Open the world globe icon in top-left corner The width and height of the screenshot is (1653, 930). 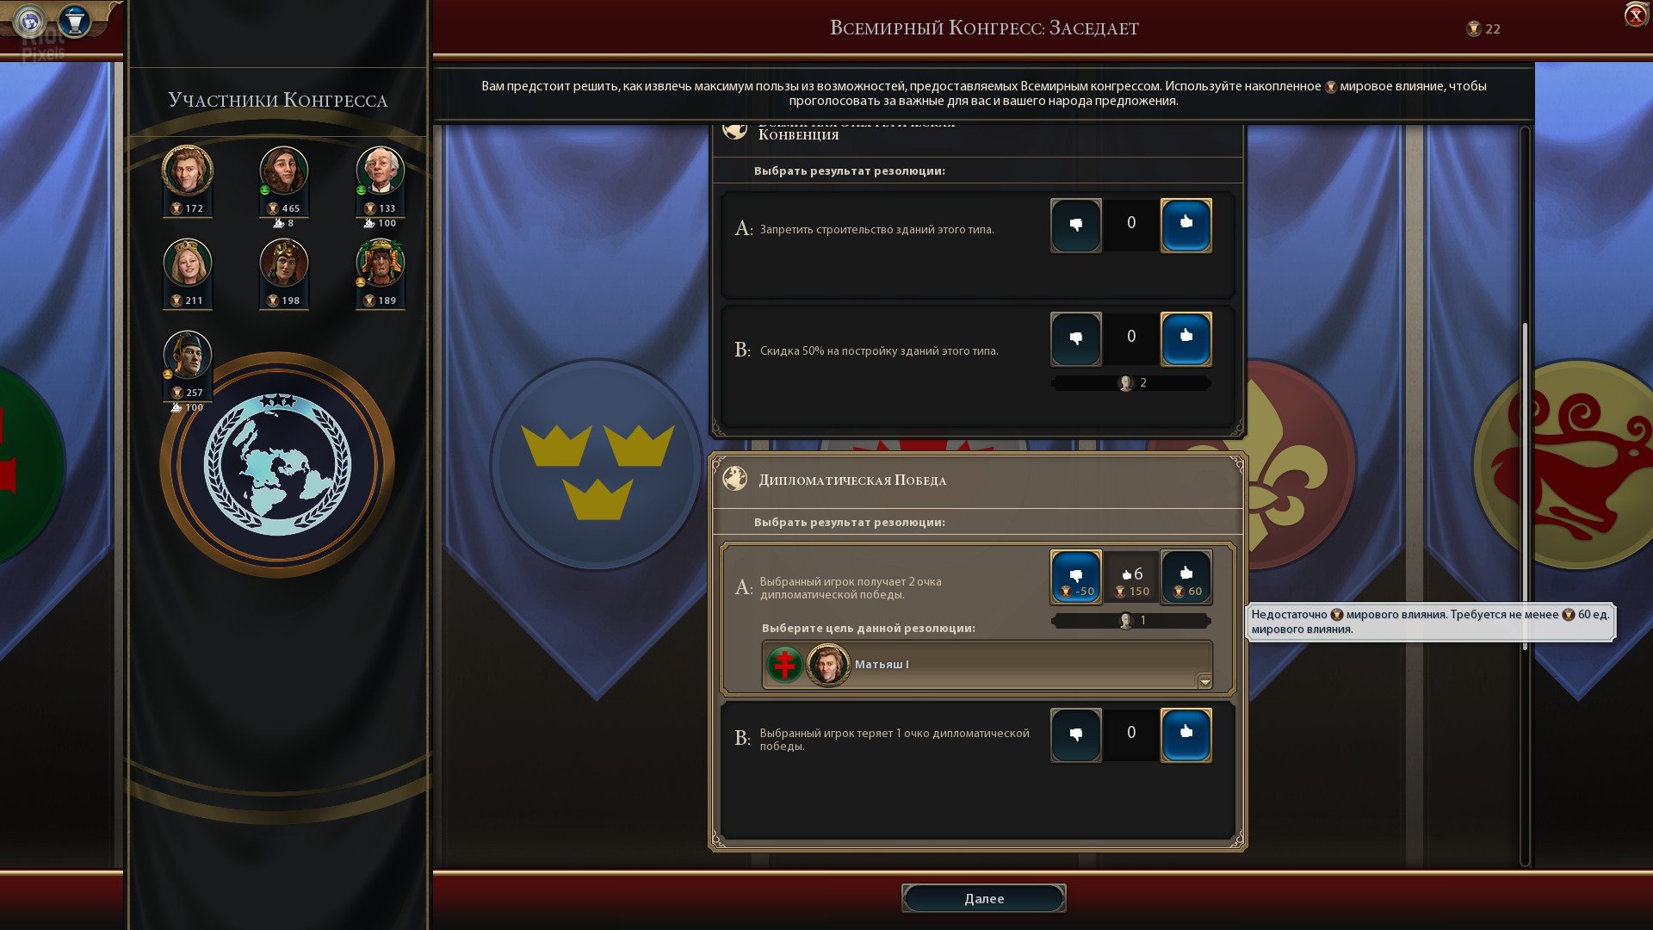pyautogui.click(x=31, y=20)
